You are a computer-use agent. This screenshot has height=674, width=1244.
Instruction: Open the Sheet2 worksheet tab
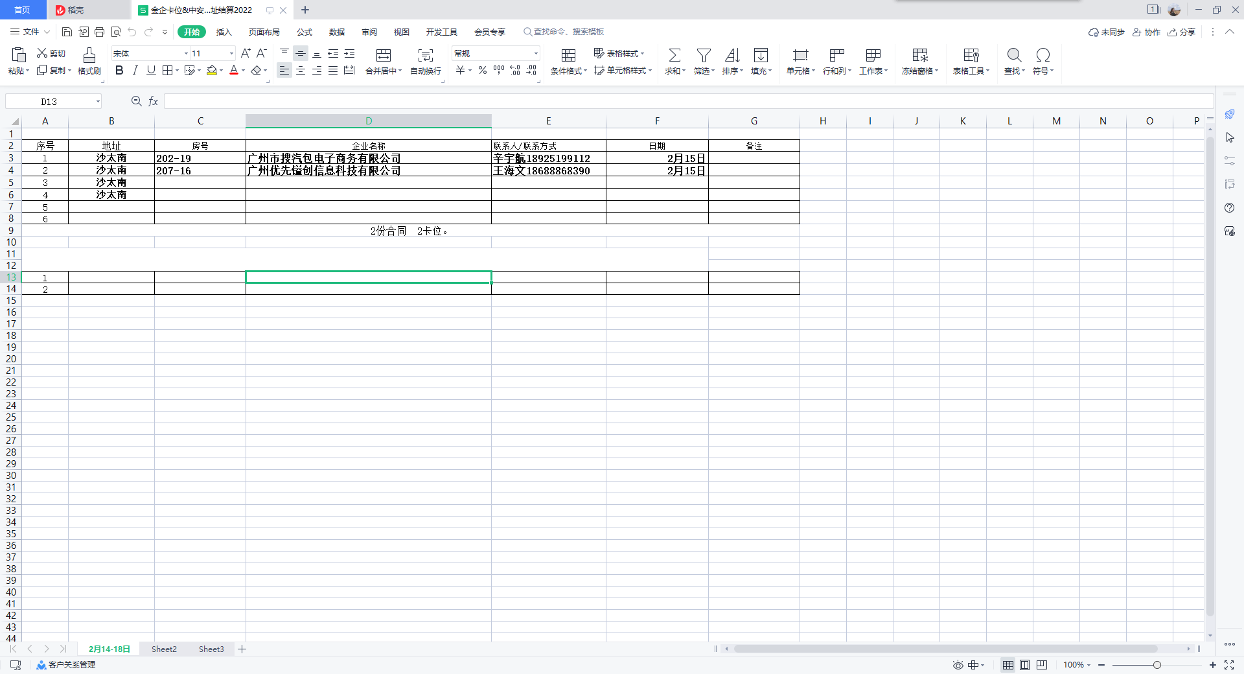pos(164,649)
